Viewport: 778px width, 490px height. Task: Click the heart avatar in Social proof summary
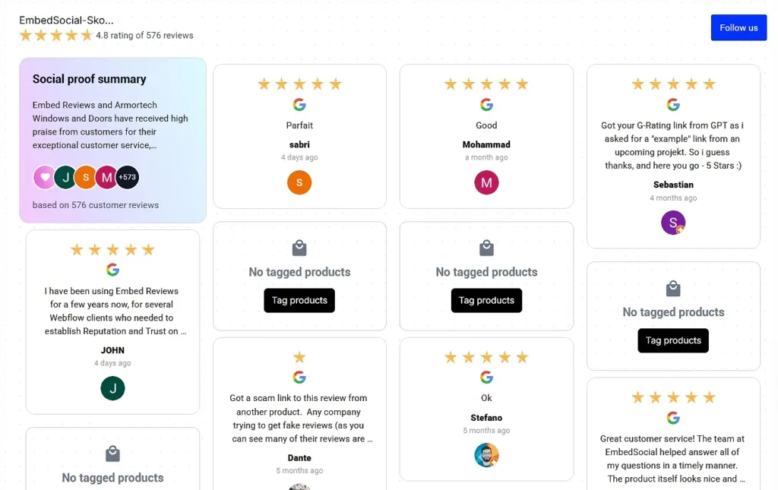(43, 177)
